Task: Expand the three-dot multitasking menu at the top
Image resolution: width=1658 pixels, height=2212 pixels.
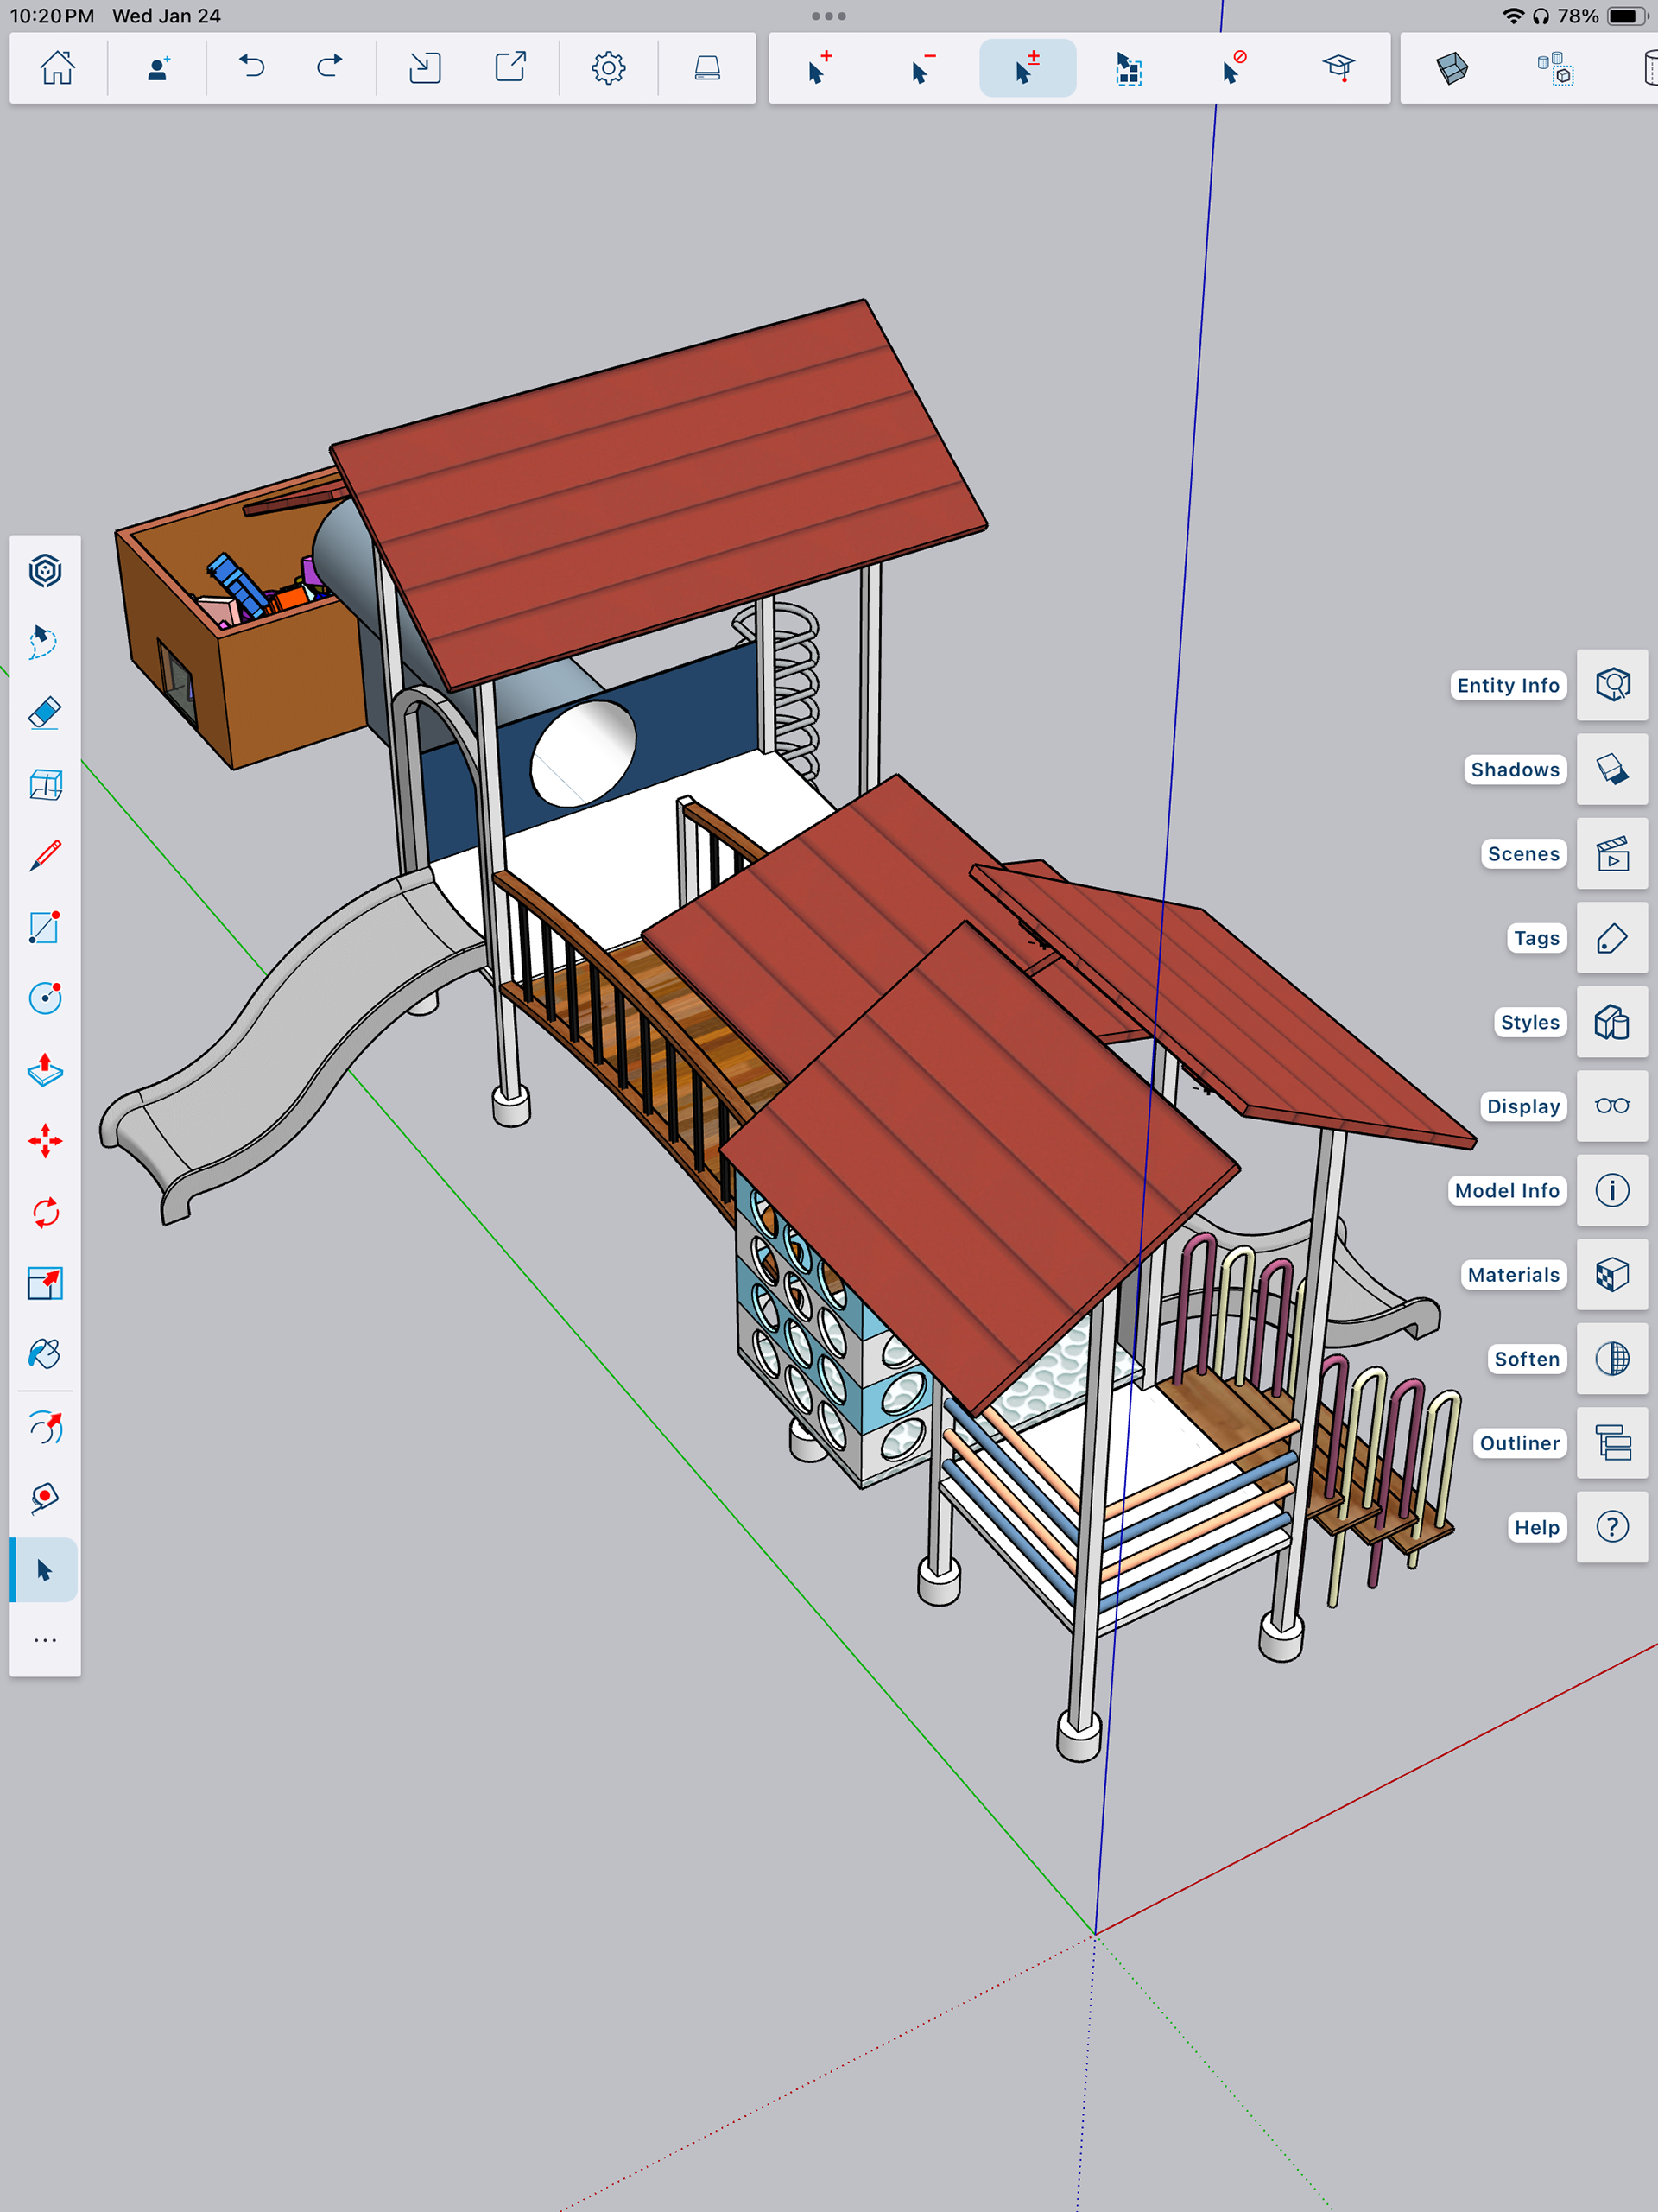Action: click(x=828, y=16)
